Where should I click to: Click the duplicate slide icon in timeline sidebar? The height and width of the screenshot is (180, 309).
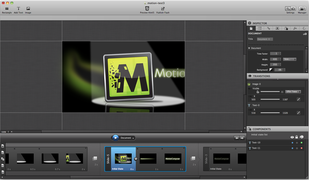[x=3, y=159]
